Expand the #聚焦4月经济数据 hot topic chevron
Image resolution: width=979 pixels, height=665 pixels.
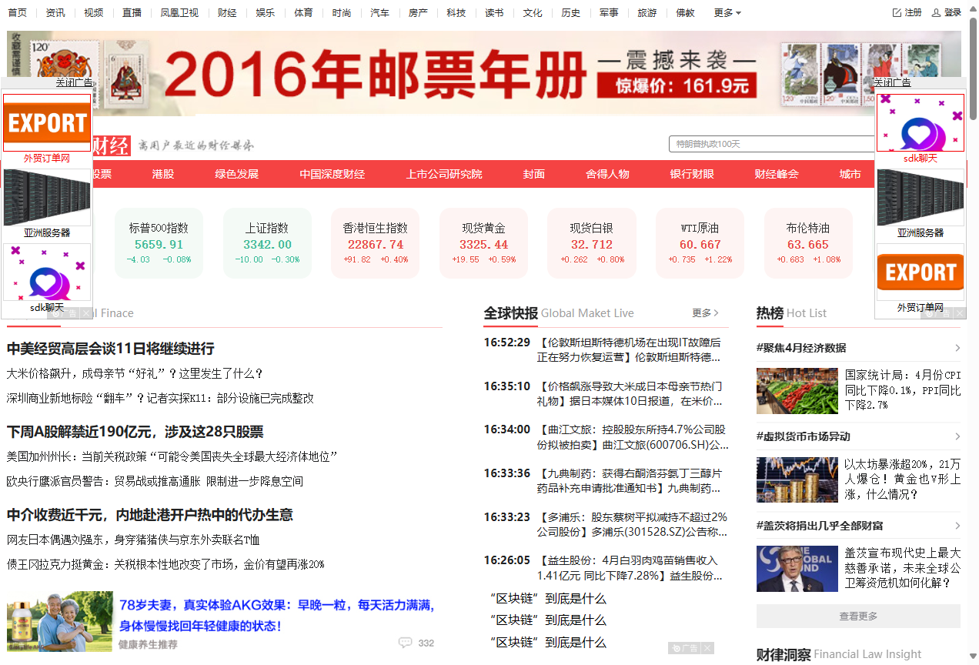point(957,348)
